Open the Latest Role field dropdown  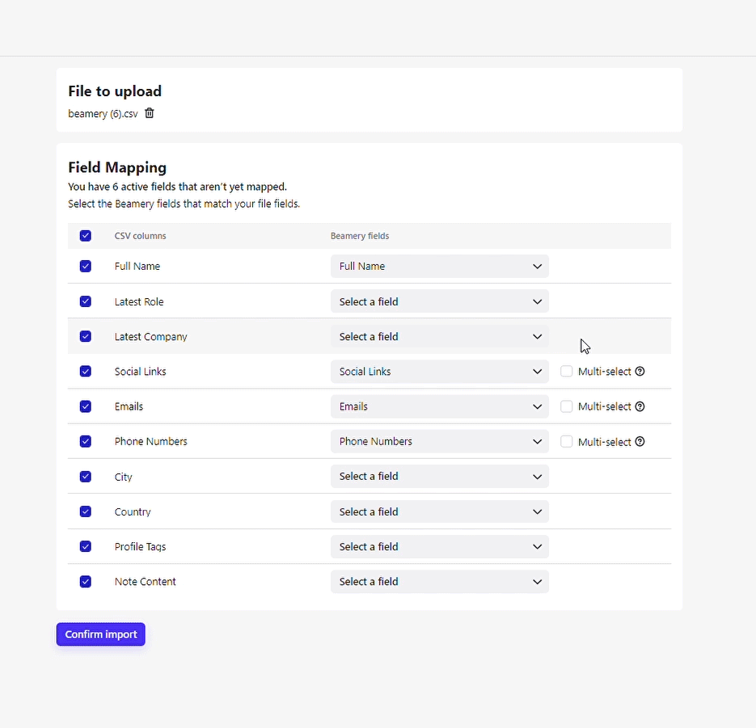[439, 301]
